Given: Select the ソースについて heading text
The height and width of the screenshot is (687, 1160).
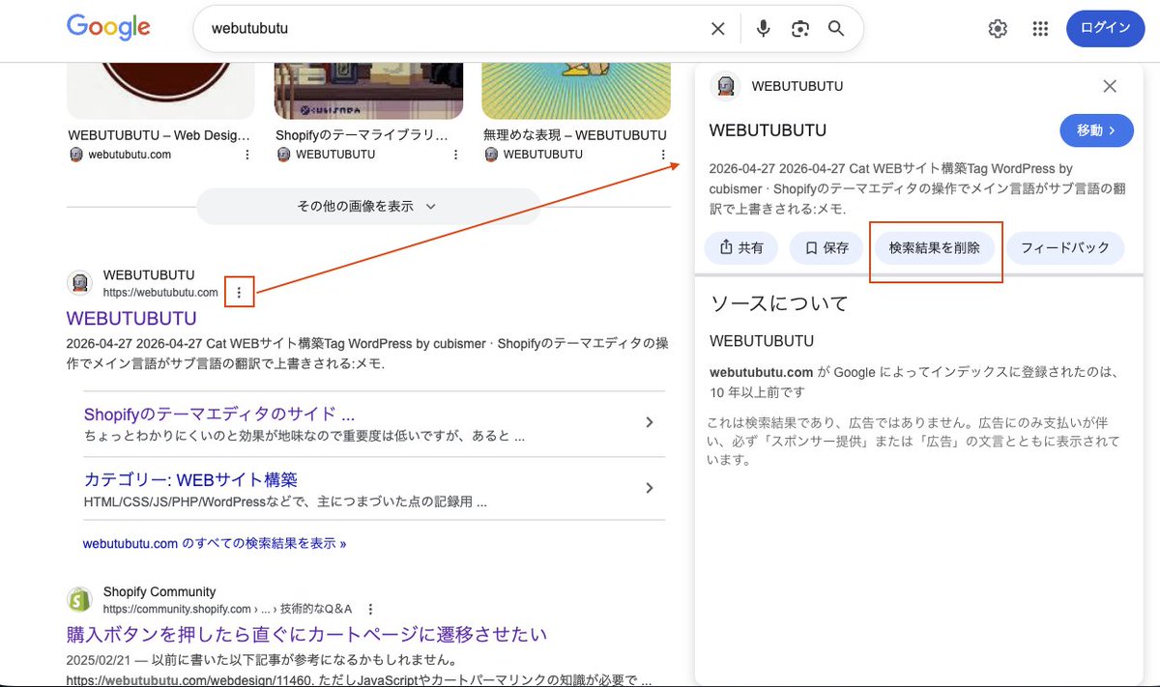Looking at the screenshot, I should pyautogui.click(x=779, y=303).
